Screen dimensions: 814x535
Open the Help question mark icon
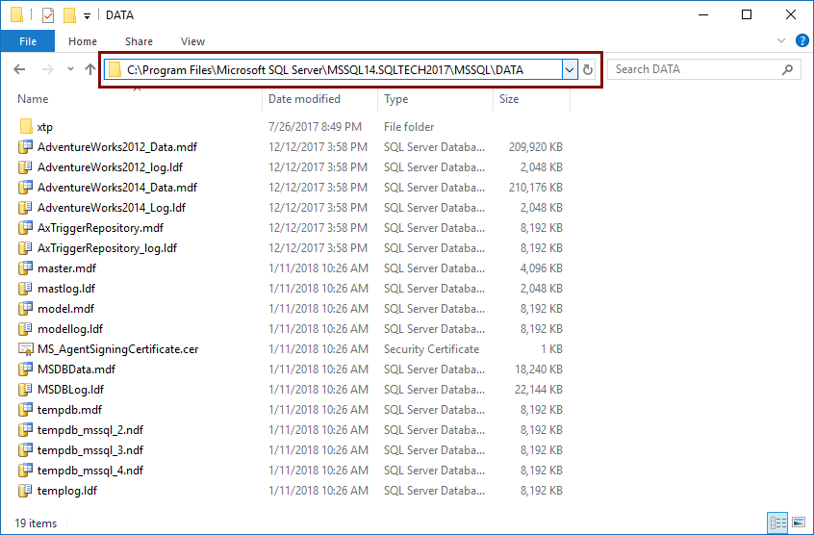coord(801,40)
